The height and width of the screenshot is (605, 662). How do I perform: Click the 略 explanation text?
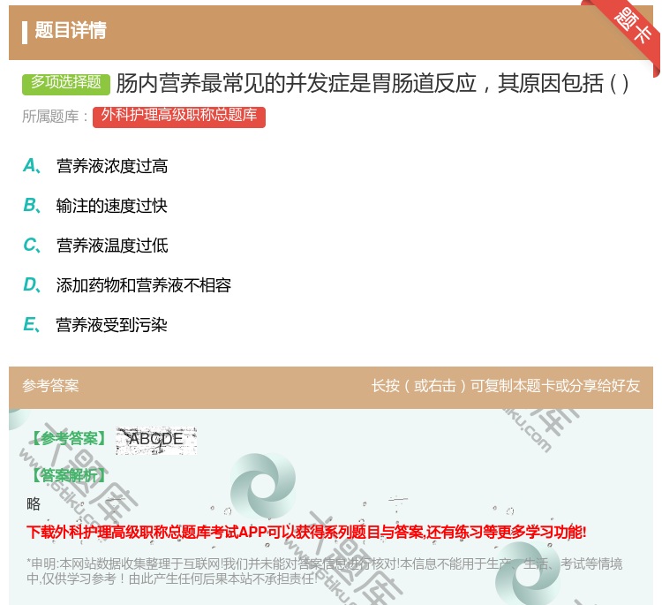click(x=34, y=504)
